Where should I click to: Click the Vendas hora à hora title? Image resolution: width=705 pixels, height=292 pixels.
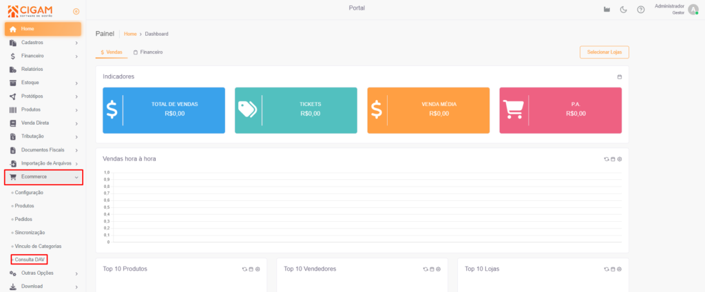129,159
